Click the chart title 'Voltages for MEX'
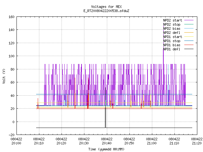This screenshot has width=203, height=152. [106, 7]
